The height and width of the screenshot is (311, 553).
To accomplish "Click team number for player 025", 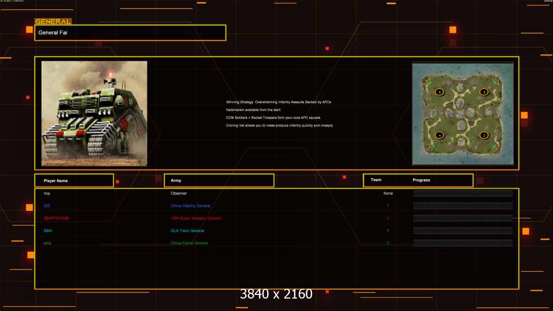I will [388, 206].
